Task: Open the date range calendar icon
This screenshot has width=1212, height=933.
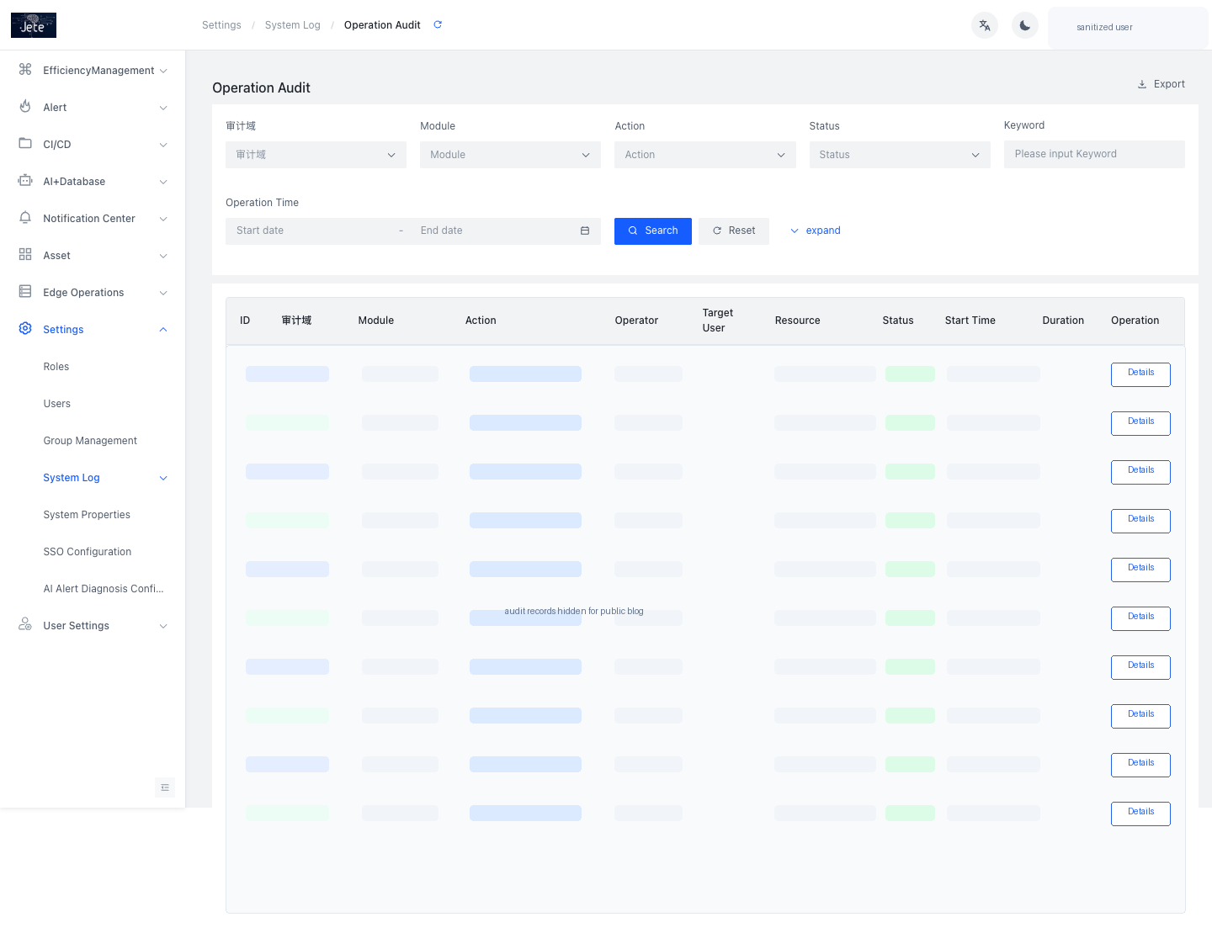Action: tap(585, 231)
